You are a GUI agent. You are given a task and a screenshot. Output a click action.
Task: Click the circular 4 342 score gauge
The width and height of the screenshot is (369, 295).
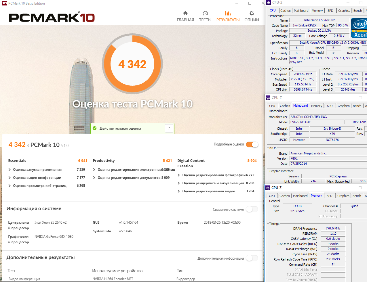click(132, 64)
